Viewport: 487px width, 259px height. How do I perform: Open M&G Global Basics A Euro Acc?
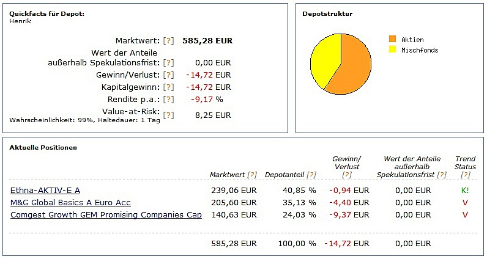click(x=70, y=203)
